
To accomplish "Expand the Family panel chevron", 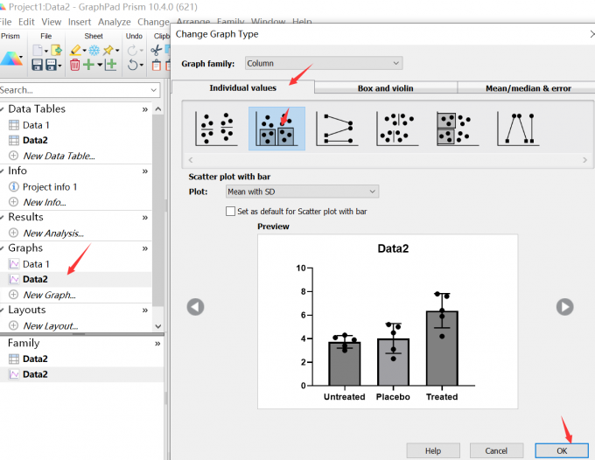I will [157, 344].
